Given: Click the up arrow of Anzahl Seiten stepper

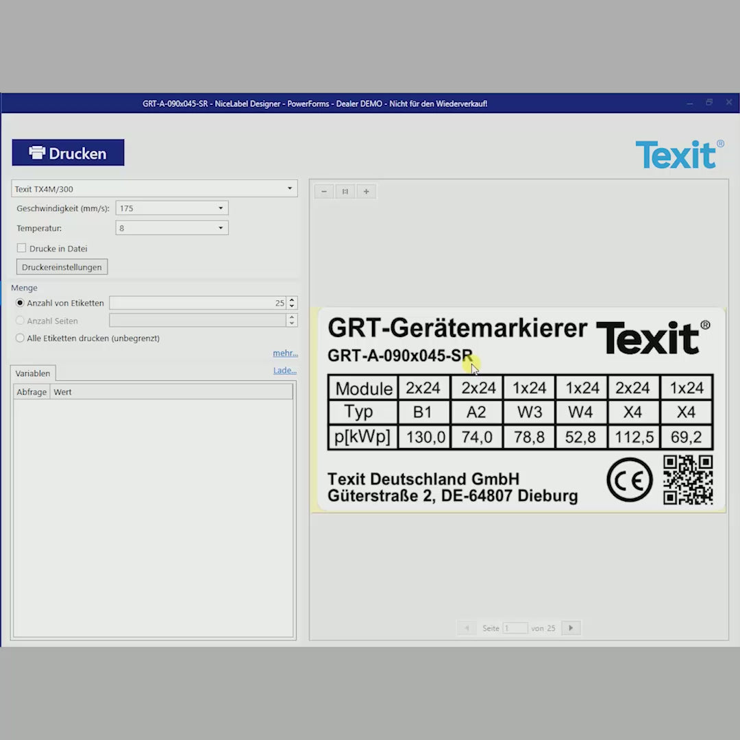Looking at the screenshot, I should 292,317.
